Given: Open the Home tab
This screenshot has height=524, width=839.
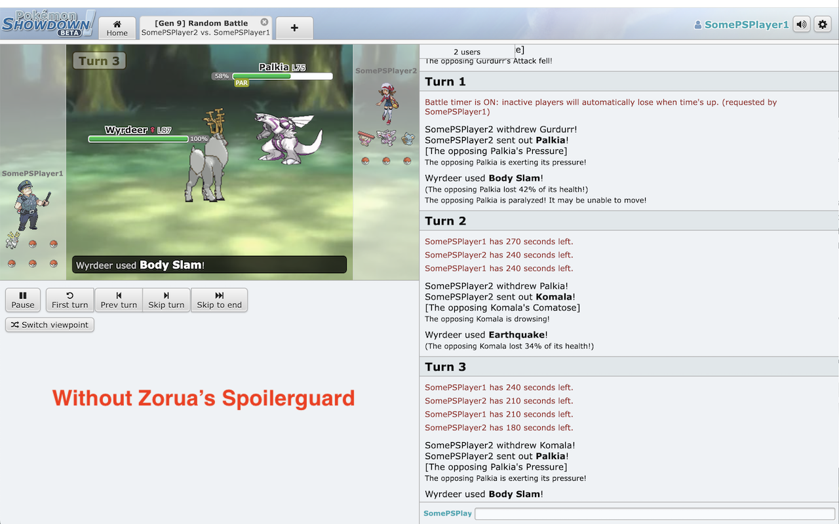Looking at the screenshot, I should coord(117,28).
